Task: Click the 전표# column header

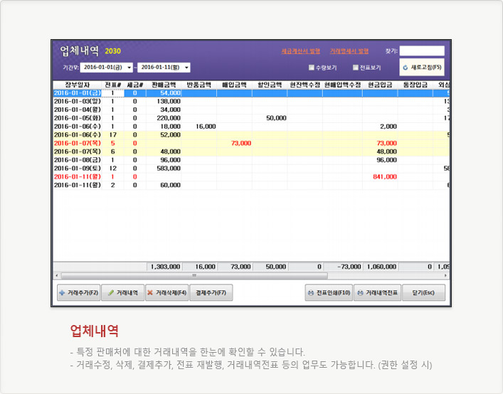Action: click(x=113, y=85)
